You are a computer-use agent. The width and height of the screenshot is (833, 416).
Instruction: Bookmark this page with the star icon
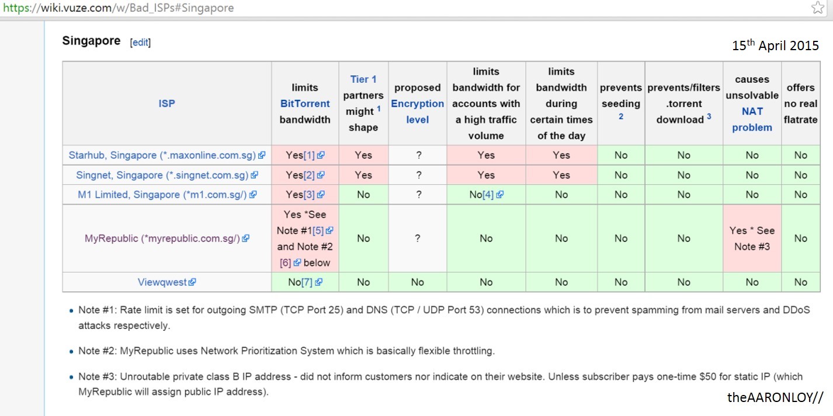pos(817,8)
